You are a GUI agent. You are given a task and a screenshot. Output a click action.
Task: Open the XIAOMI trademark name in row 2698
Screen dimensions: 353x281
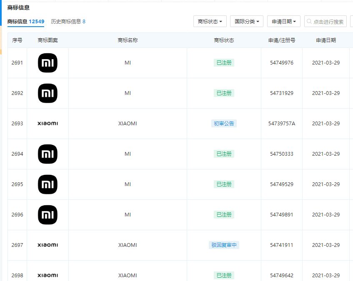[128, 276]
